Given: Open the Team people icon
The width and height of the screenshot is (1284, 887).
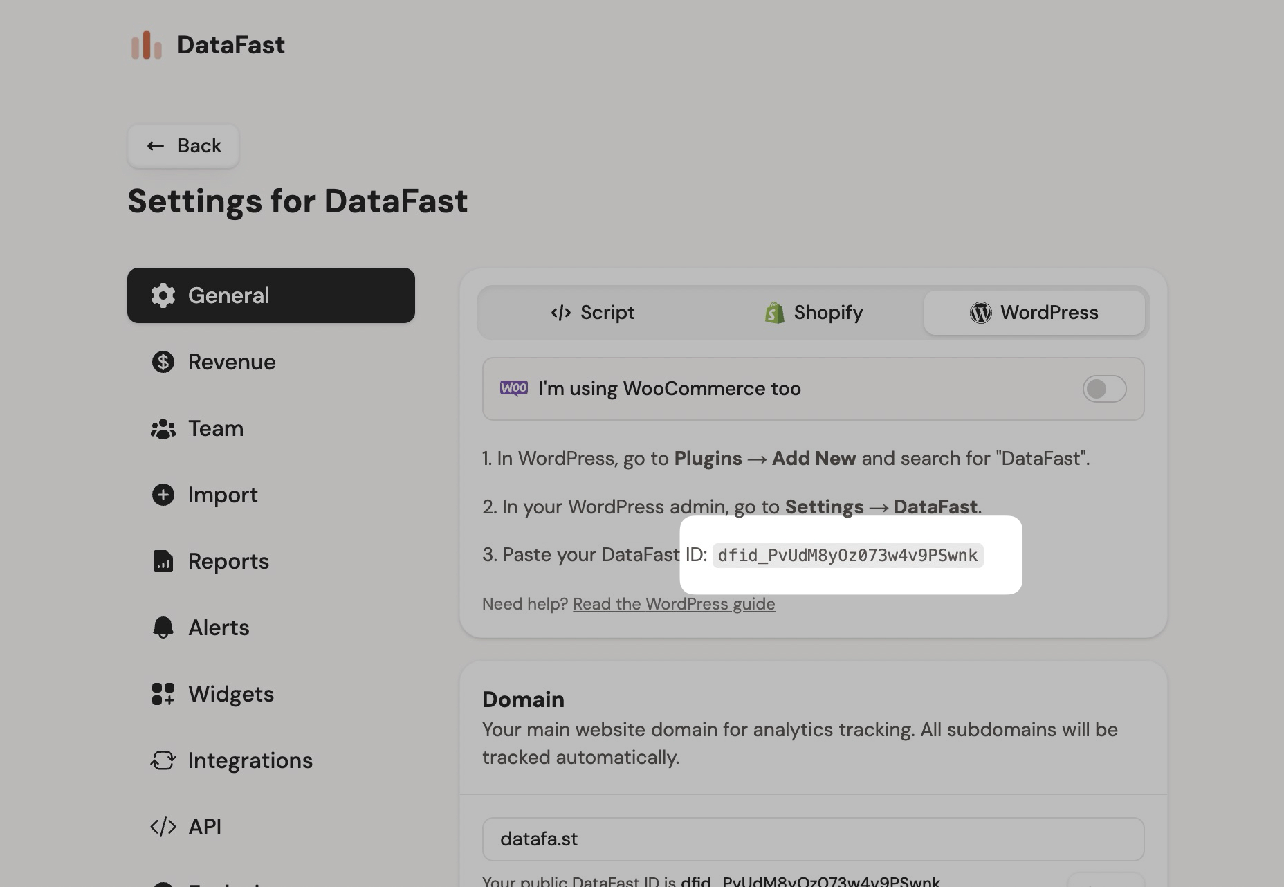Looking at the screenshot, I should [163, 429].
